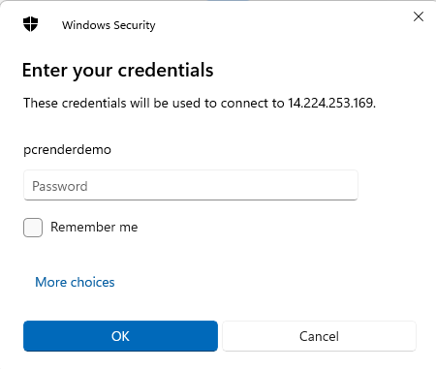This screenshot has width=436, height=369.
Task: Select the pcrenderdemo username label
Action: 67,150
